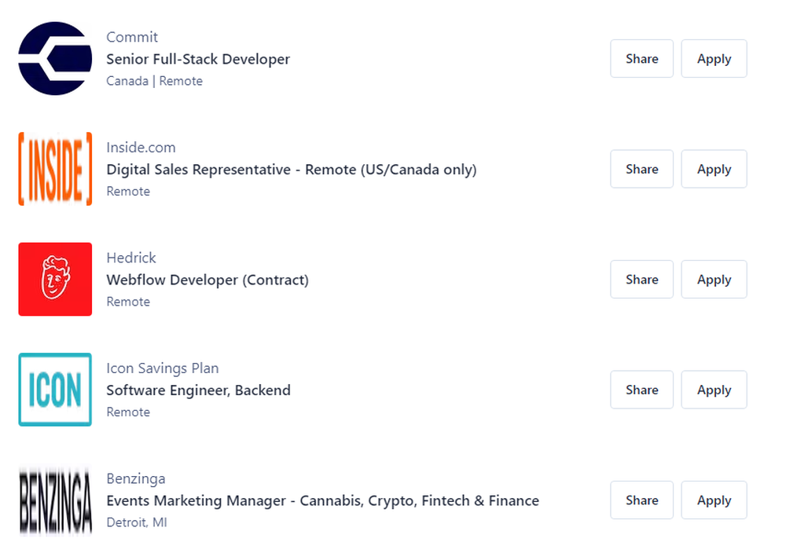This screenshot has width=786, height=553.
Task: Click the Commit company logo
Action: tap(55, 59)
